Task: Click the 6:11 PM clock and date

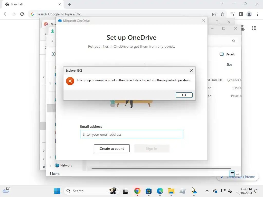Action: pyautogui.click(x=244, y=191)
